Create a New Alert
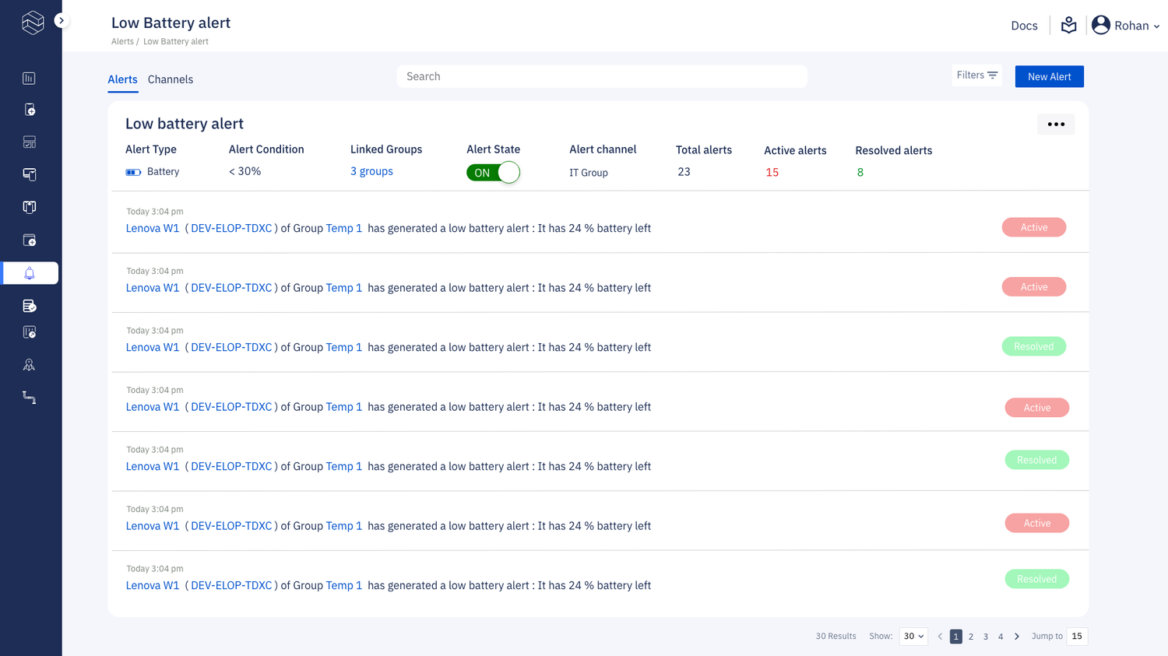The image size is (1168, 656). tap(1049, 76)
